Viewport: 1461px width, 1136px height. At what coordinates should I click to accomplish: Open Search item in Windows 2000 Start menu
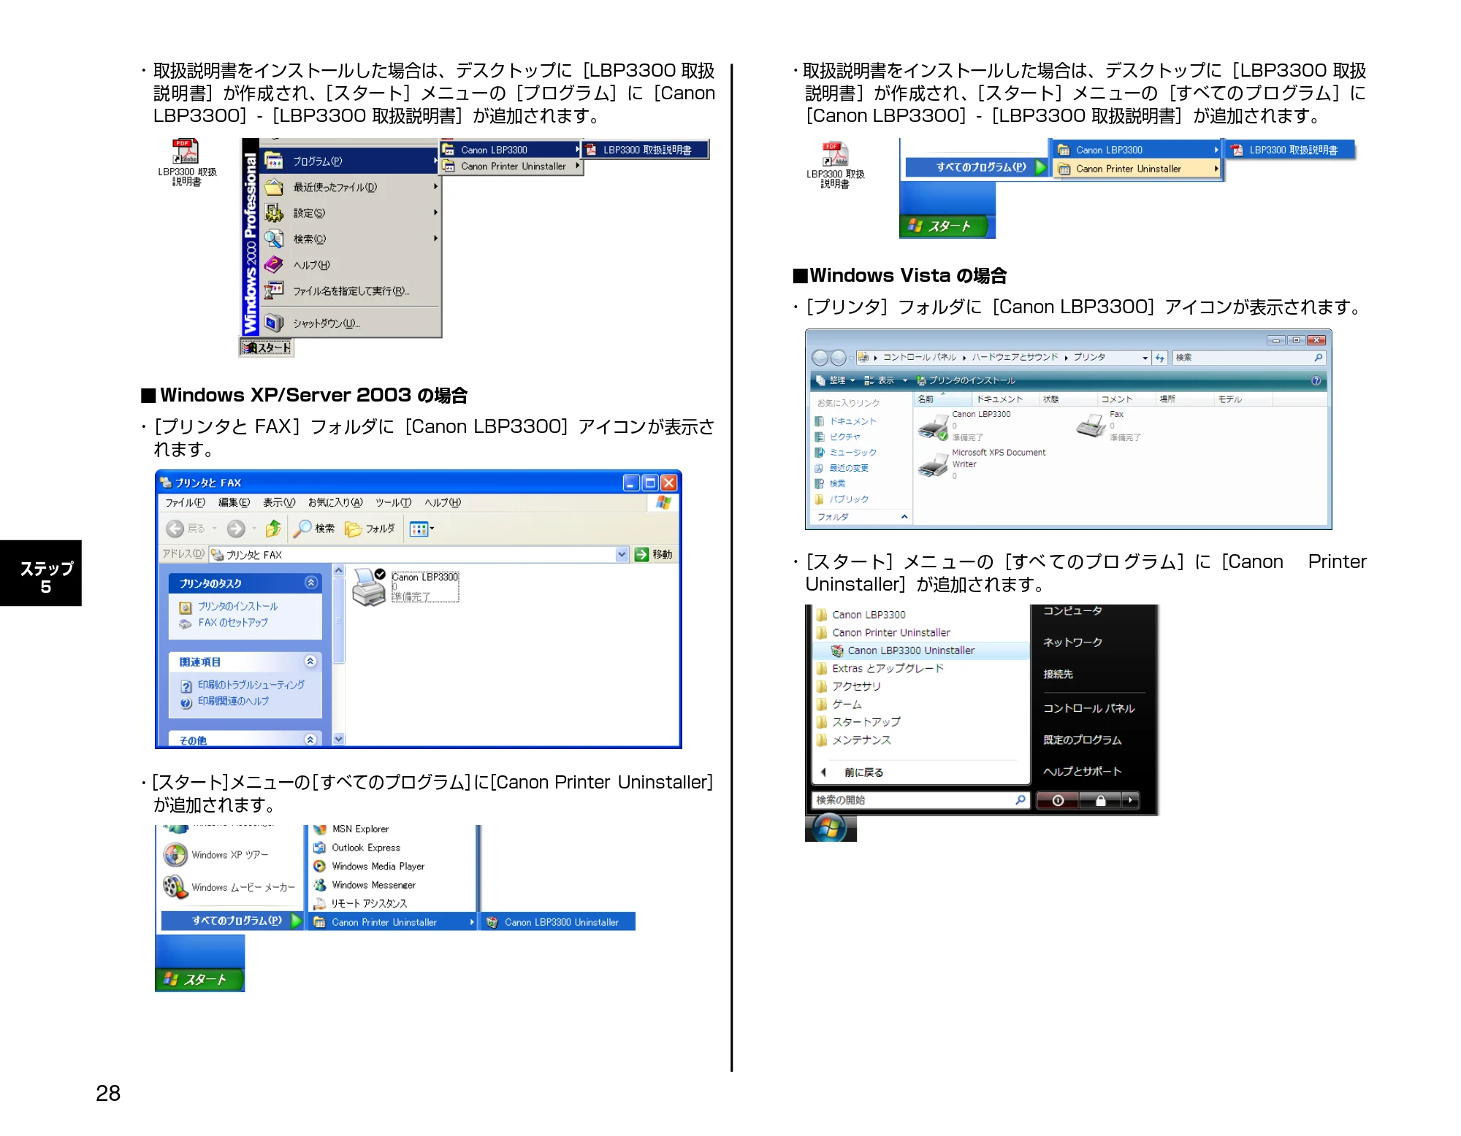pos(350,239)
